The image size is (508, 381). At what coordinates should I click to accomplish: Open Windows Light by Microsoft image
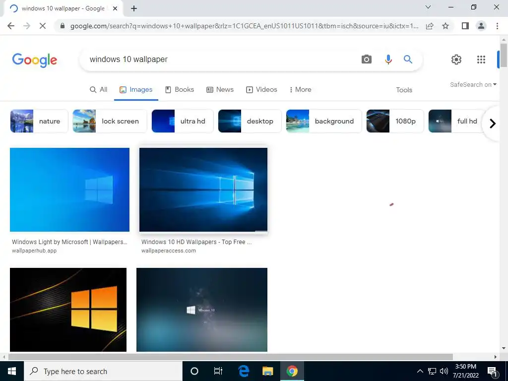[x=69, y=190]
